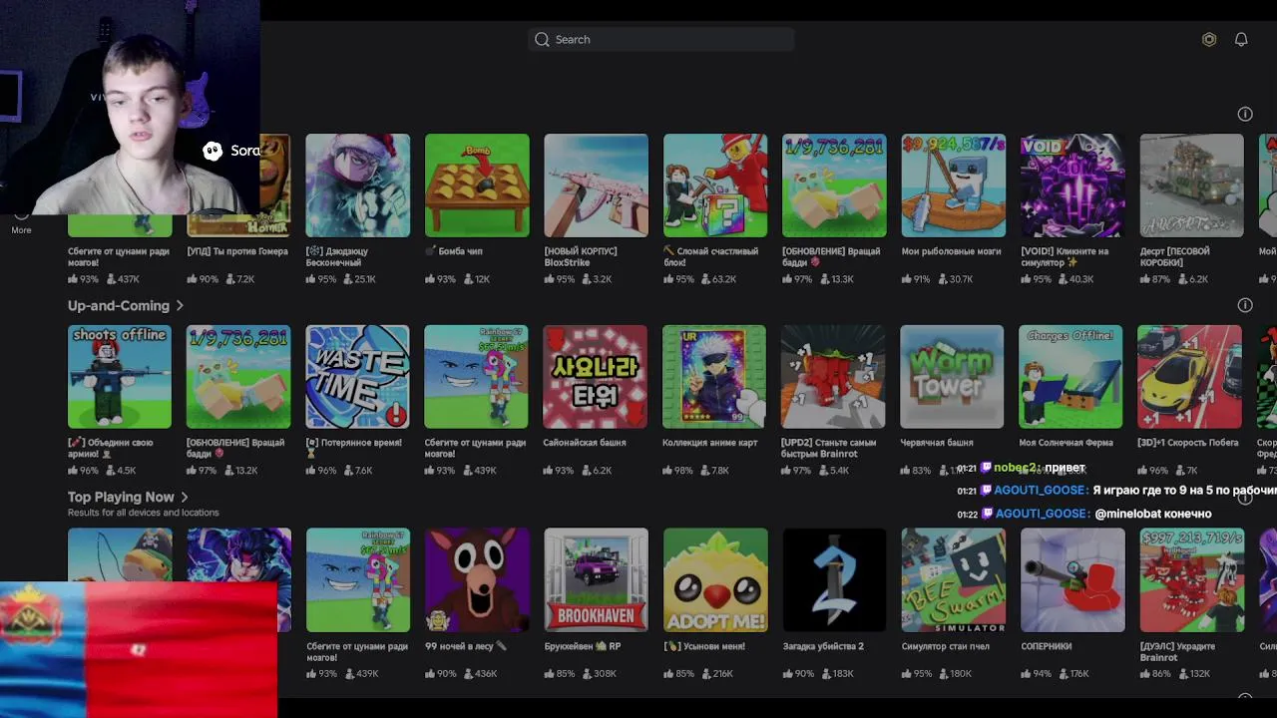
Task: Open Скорость Побега yellow car thumbnail
Action: point(1189,377)
